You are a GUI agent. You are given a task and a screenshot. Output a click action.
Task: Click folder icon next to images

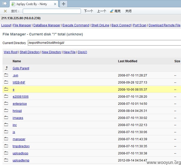point(6,117)
